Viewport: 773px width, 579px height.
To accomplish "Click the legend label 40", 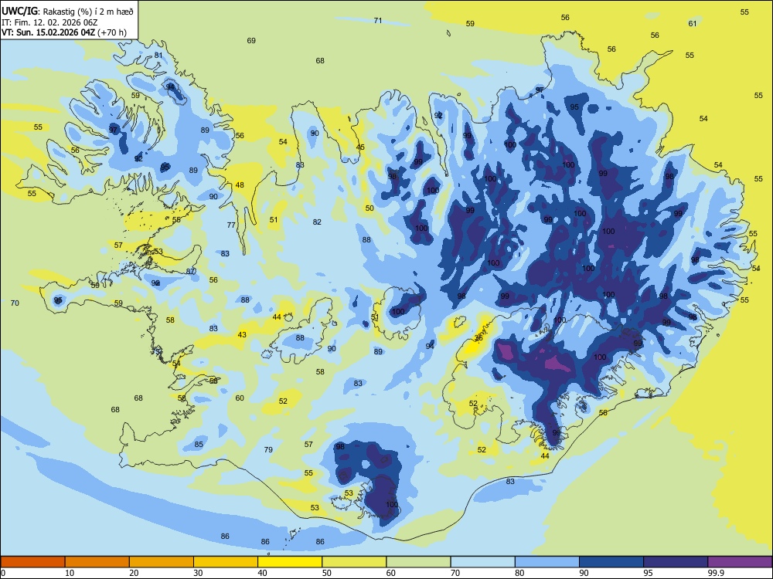I will tap(263, 573).
